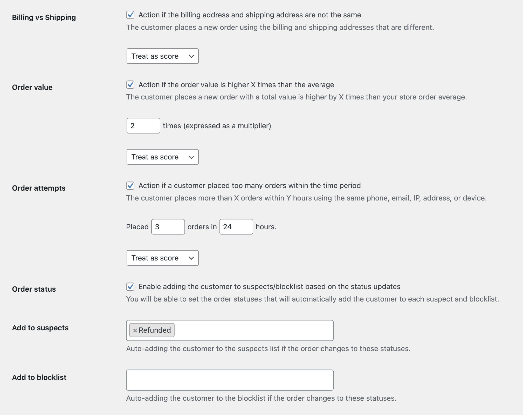523x415 pixels.
Task: Click the 'Action if the billing address' label text
Action: [250, 15]
